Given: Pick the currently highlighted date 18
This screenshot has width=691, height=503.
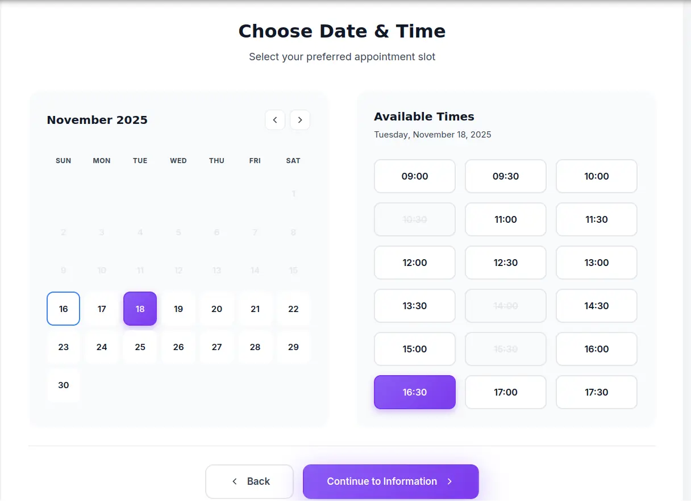Looking at the screenshot, I should point(140,309).
